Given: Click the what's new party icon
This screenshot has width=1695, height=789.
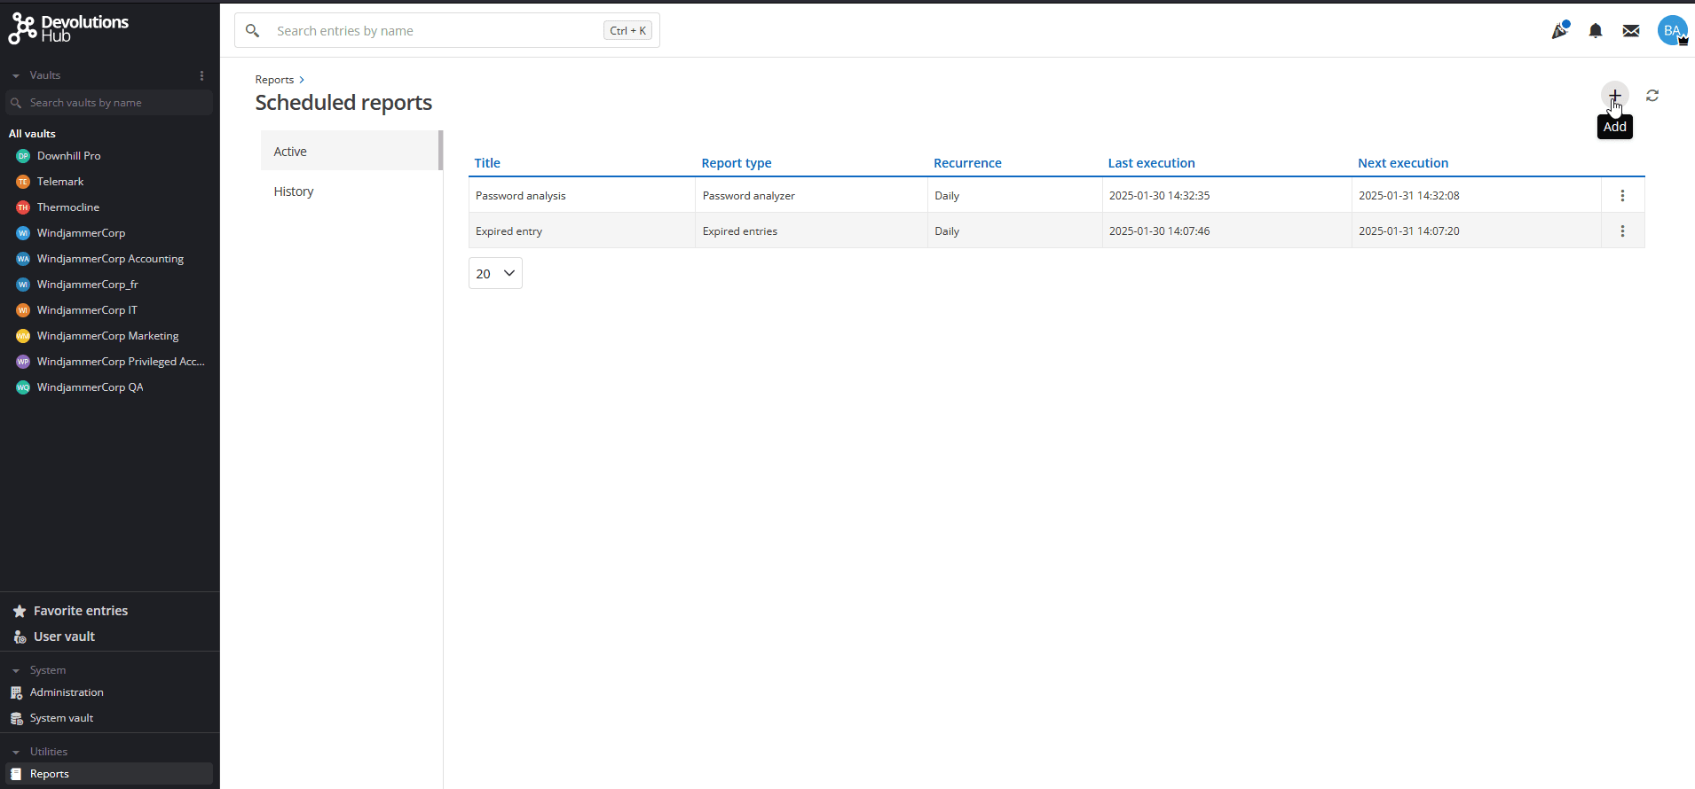Looking at the screenshot, I should pos(1559,31).
